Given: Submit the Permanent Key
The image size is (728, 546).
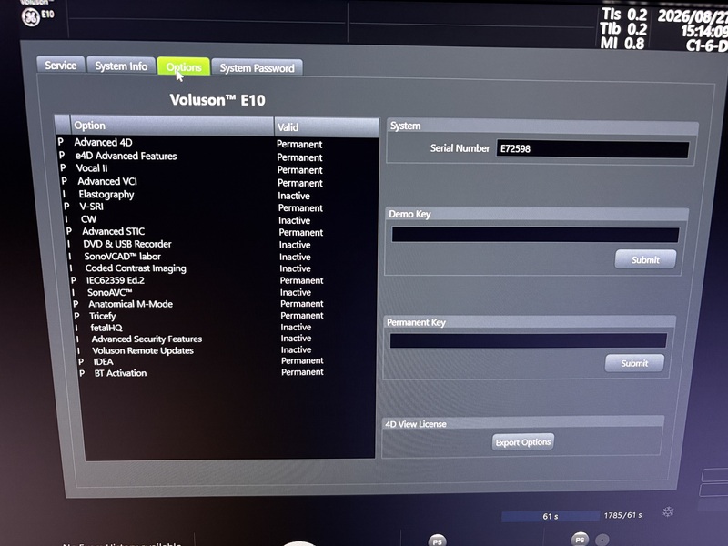Looking at the screenshot, I should tap(634, 363).
